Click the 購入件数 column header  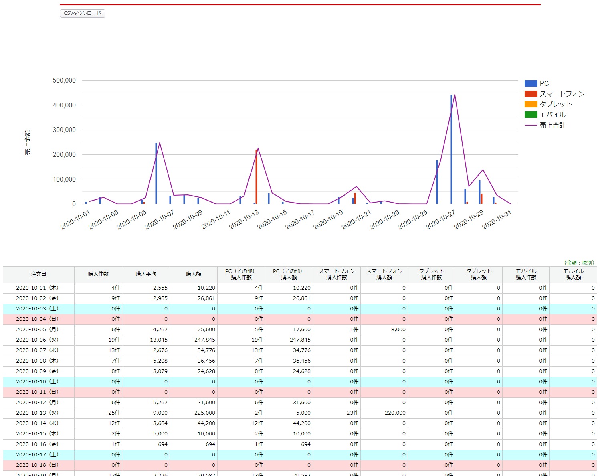click(x=98, y=274)
